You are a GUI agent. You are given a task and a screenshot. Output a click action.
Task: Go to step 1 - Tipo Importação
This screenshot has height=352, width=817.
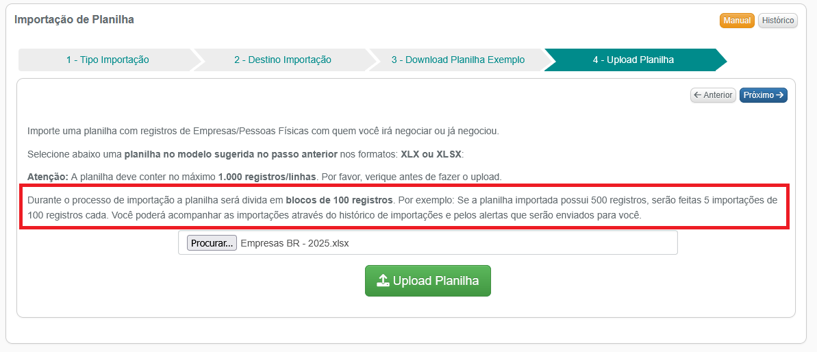(x=108, y=60)
